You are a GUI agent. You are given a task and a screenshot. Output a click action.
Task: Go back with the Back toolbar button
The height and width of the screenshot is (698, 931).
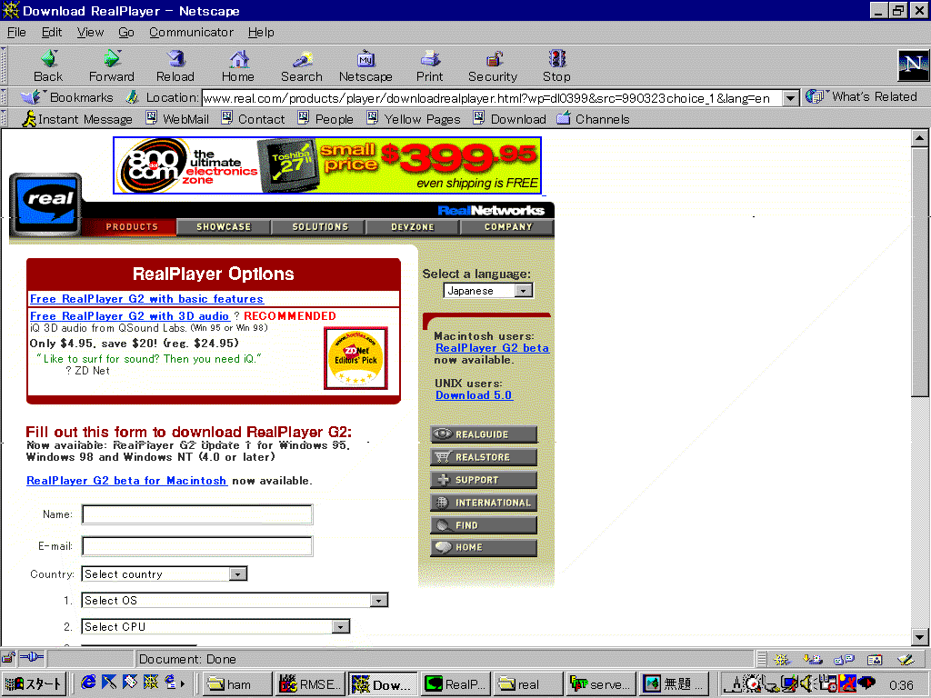click(x=48, y=65)
